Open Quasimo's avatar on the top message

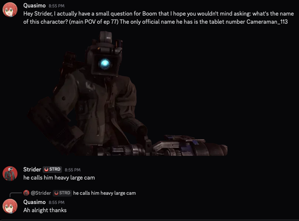[10, 10]
